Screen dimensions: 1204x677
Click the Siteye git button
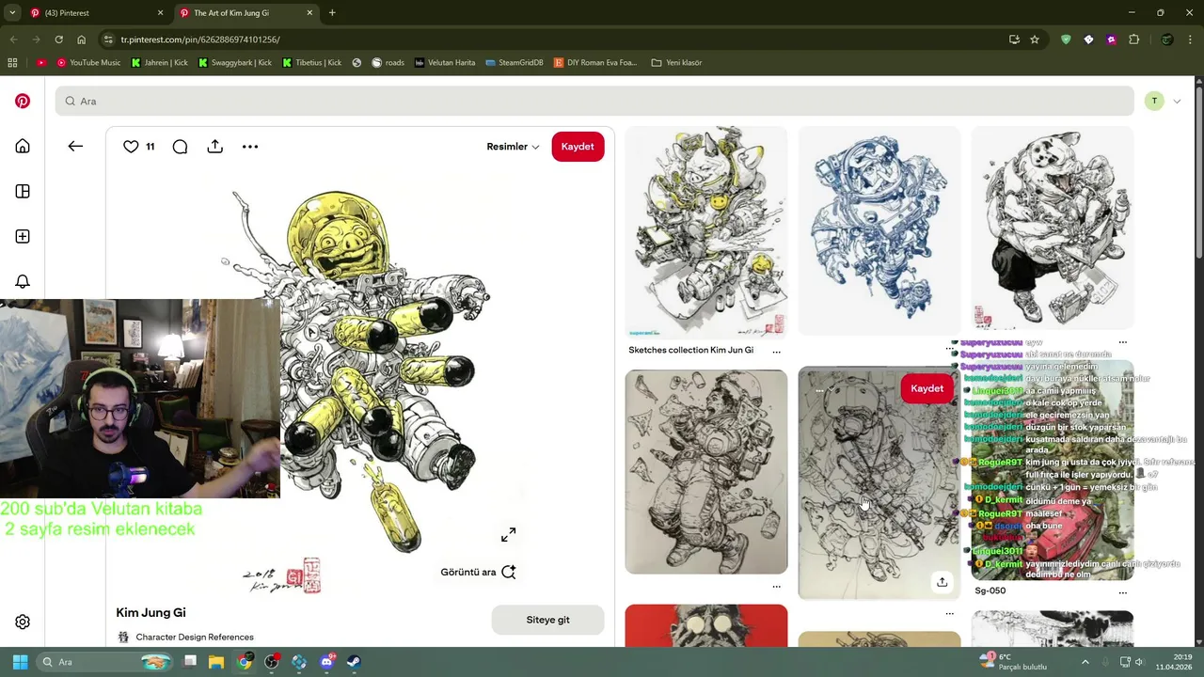tap(547, 620)
